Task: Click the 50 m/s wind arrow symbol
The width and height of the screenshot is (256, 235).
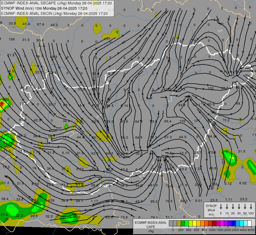Action: [x=245, y=207]
